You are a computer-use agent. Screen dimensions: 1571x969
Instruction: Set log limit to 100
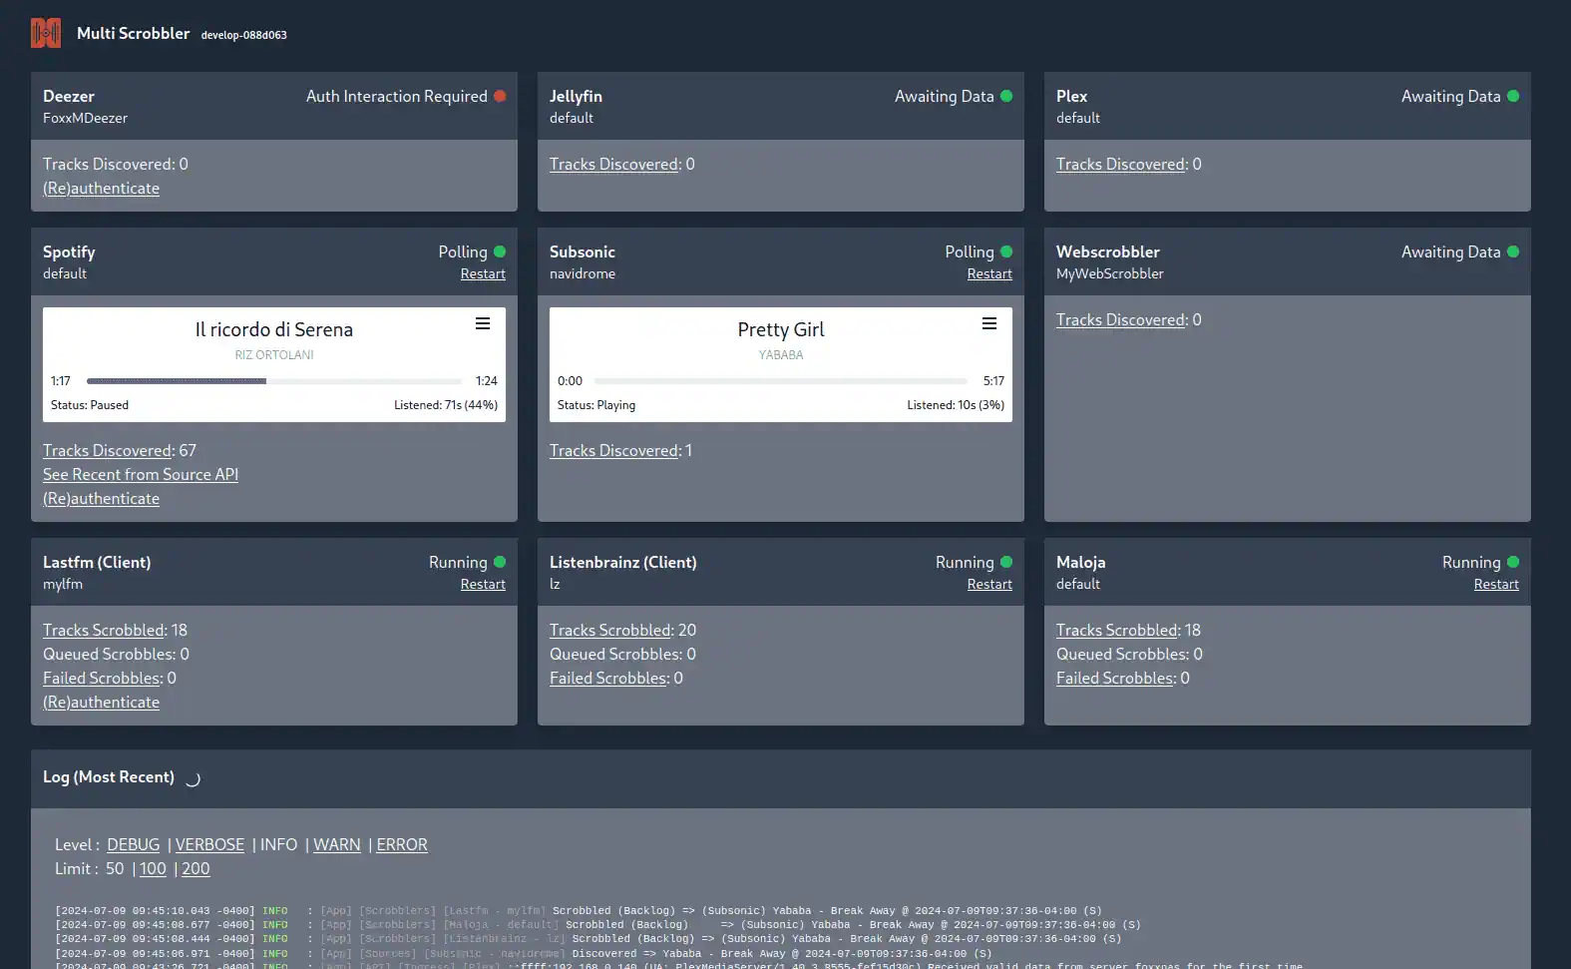pyautogui.click(x=153, y=868)
